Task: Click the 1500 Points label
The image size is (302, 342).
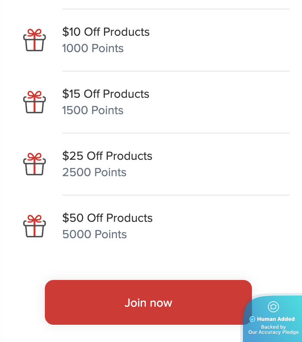Action: coord(93,110)
